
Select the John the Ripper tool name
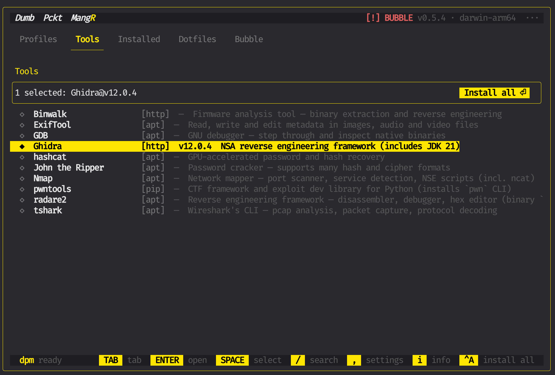point(69,168)
